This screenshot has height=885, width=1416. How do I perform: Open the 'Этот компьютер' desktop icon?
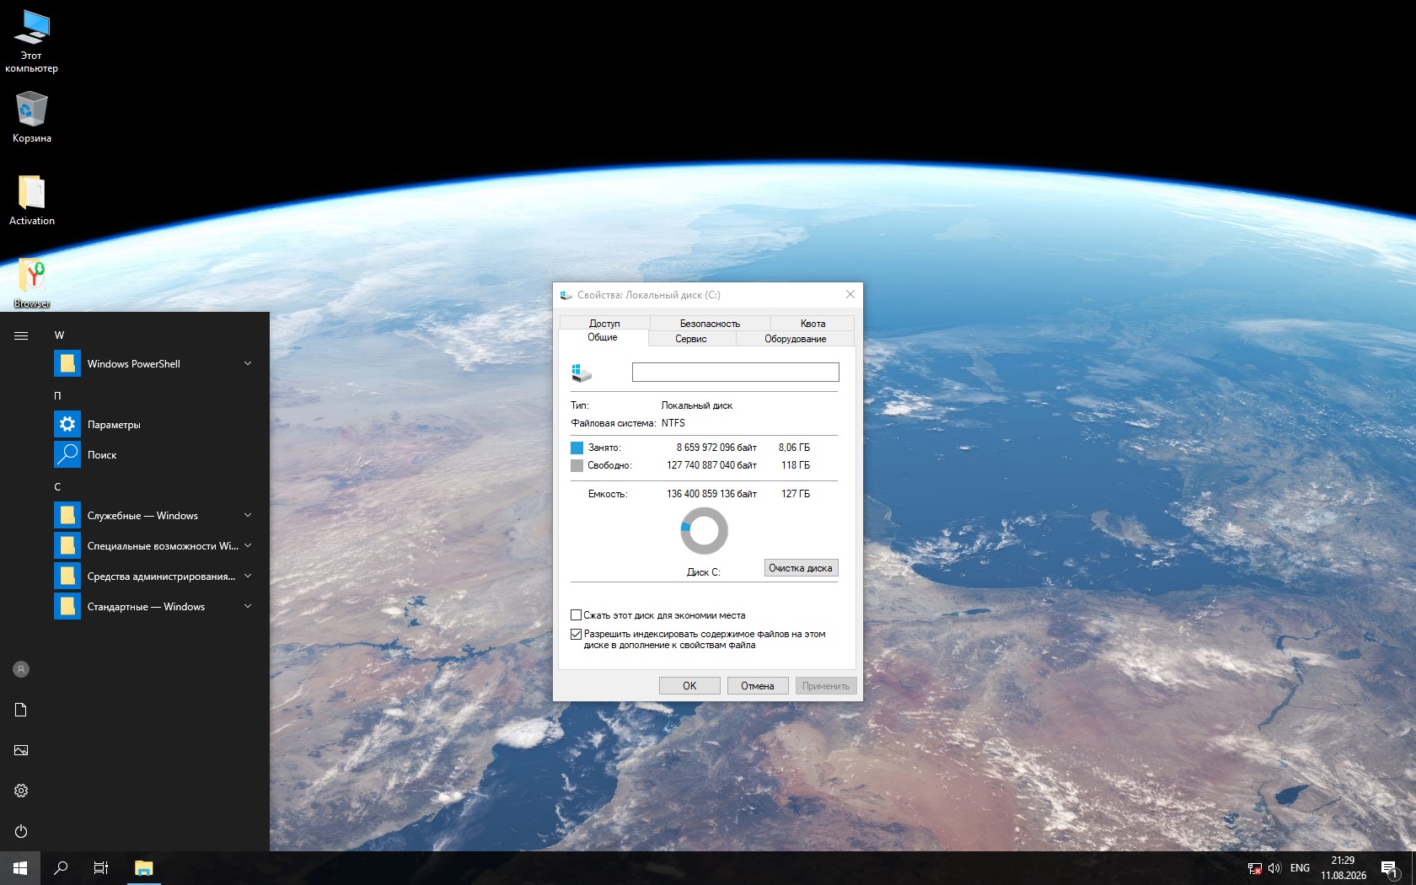32,40
